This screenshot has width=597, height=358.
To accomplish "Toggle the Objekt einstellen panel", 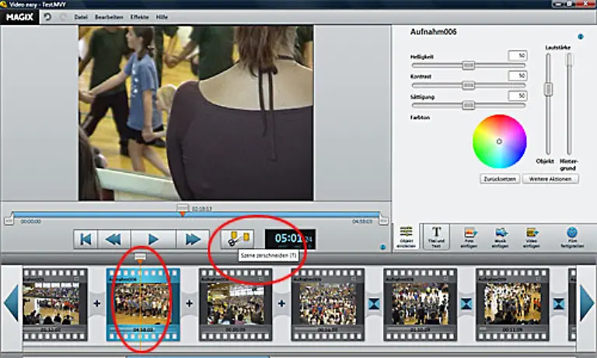I will click(x=405, y=236).
